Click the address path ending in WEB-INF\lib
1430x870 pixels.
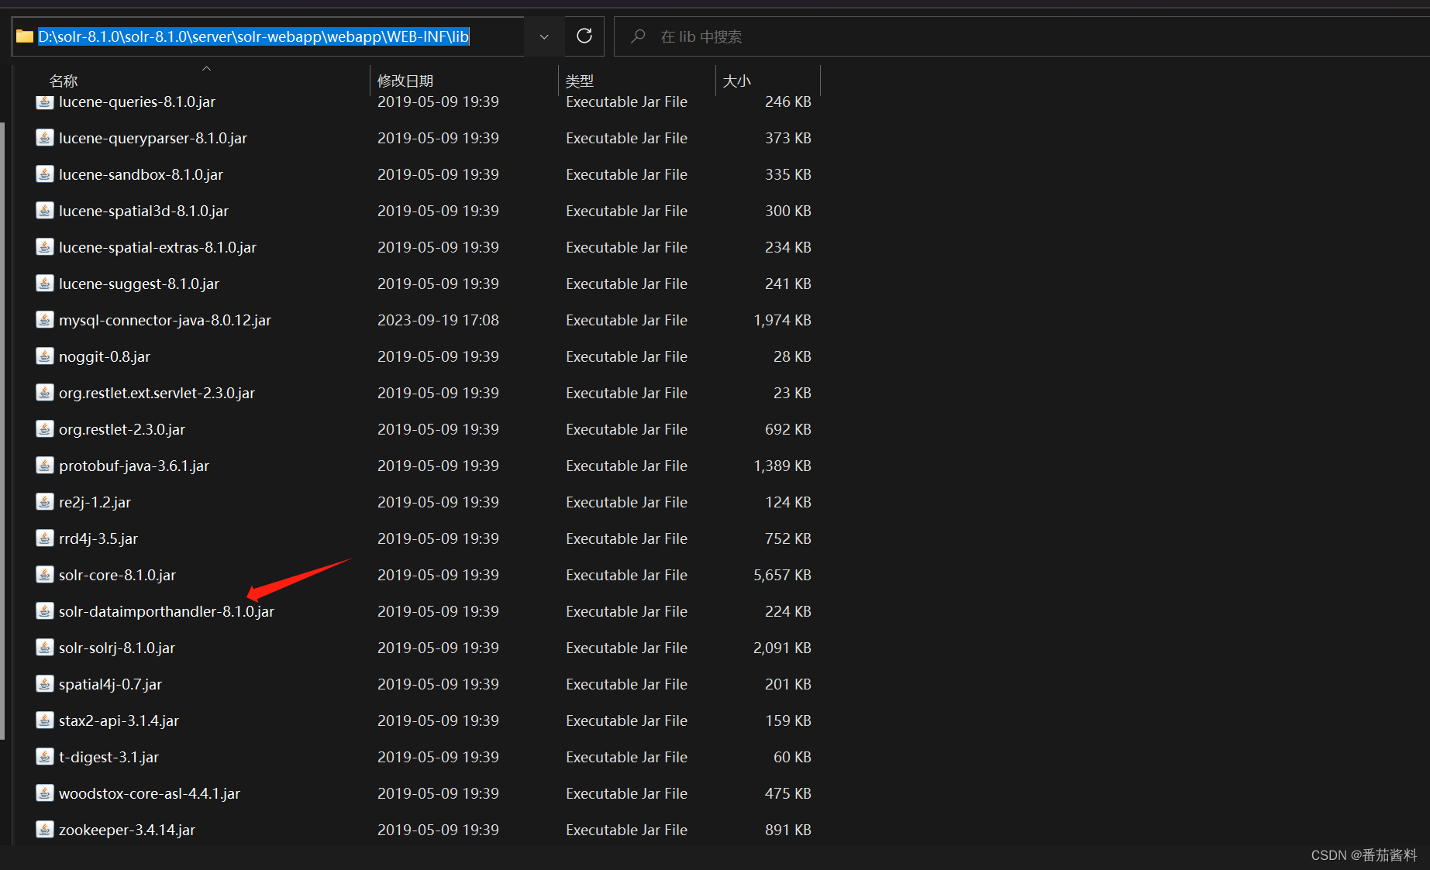(254, 36)
